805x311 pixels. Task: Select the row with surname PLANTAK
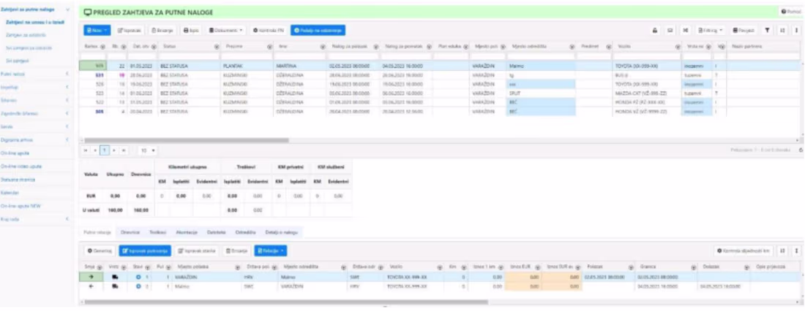pos(440,66)
